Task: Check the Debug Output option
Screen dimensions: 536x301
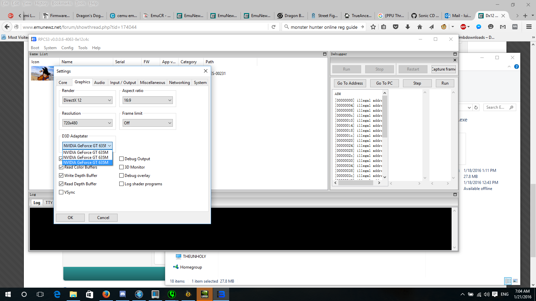Action: click(122, 159)
